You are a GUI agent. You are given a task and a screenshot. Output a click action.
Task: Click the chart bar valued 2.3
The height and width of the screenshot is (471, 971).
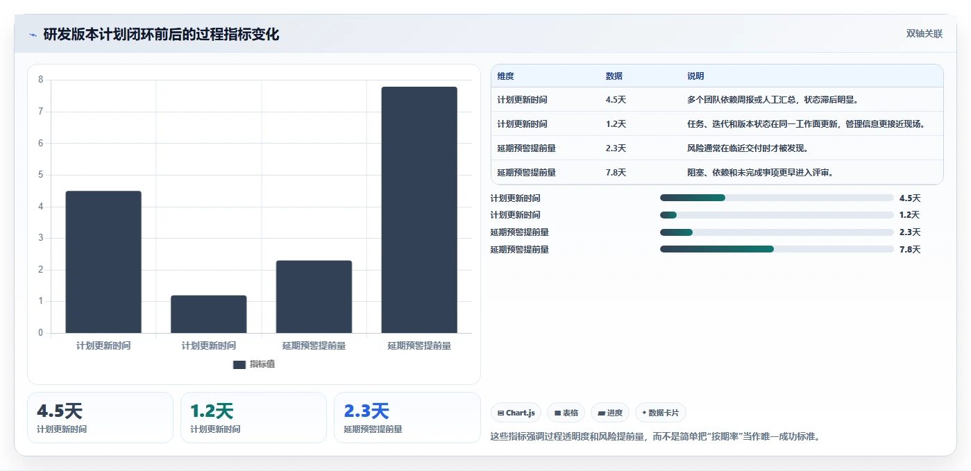[314, 297]
